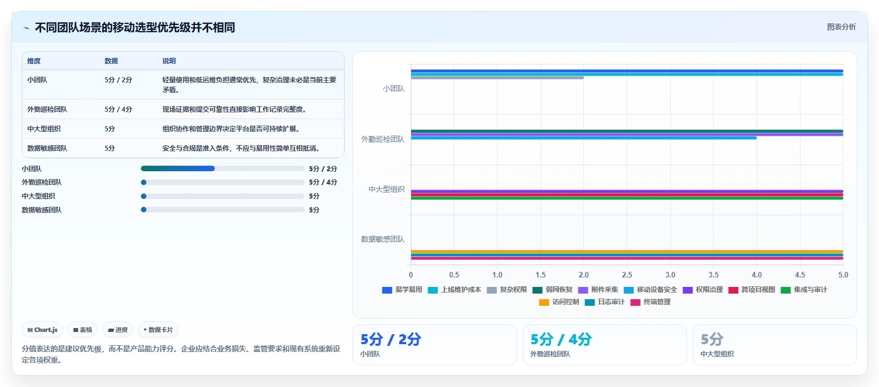
Task: Click the 数据敏感团队 y-axis label in chart
Action: click(x=383, y=239)
